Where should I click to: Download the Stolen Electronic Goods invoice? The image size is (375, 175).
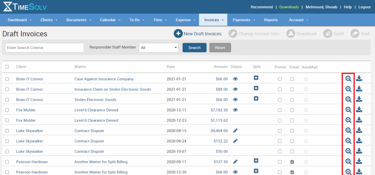tap(359, 99)
